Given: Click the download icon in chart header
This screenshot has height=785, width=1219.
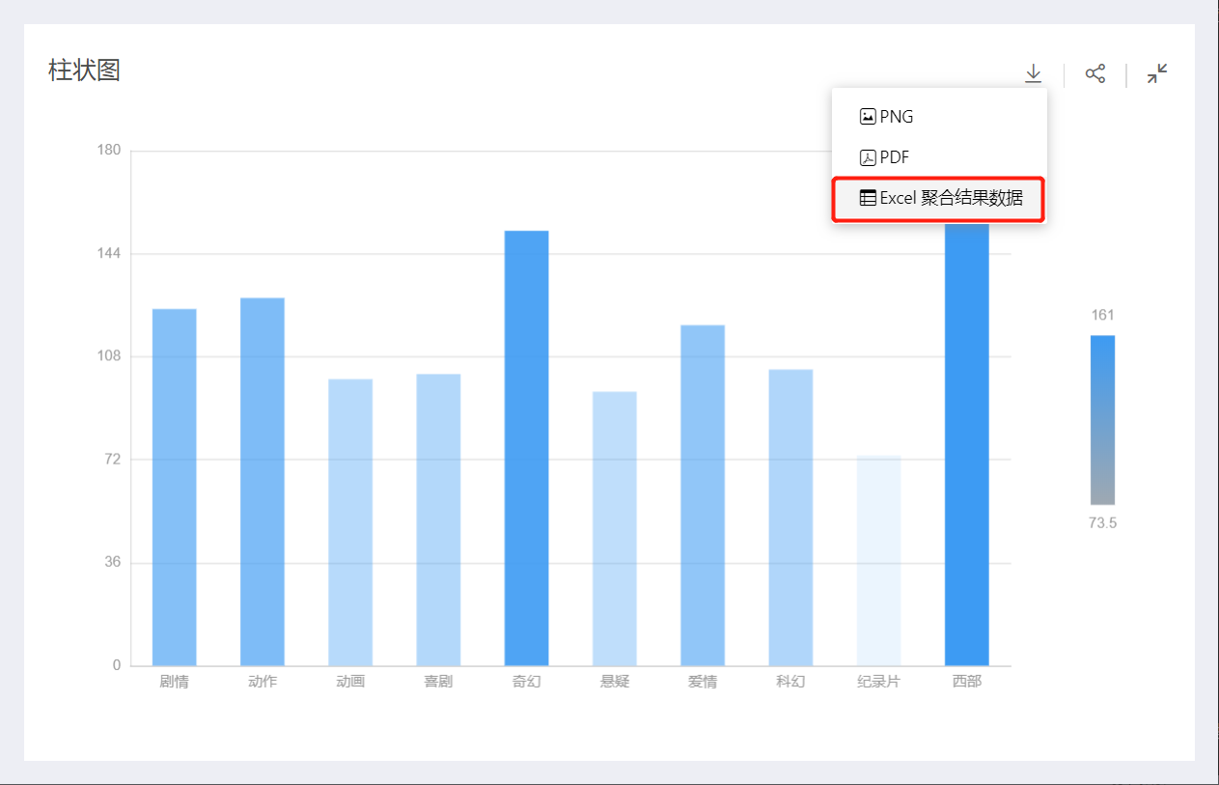Looking at the screenshot, I should coord(1033,73).
